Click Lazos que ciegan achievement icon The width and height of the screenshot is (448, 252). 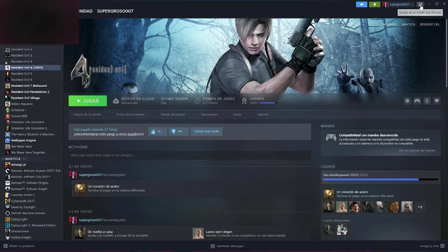click(198, 233)
